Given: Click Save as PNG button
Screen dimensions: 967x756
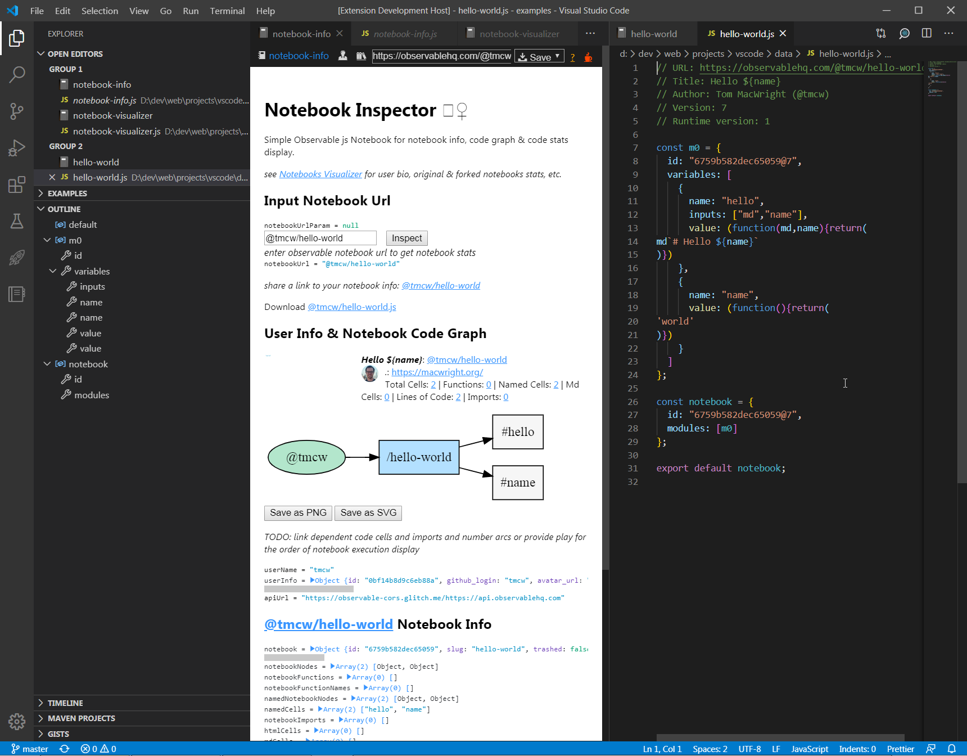Looking at the screenshot, I should click(x=298, y=513).
